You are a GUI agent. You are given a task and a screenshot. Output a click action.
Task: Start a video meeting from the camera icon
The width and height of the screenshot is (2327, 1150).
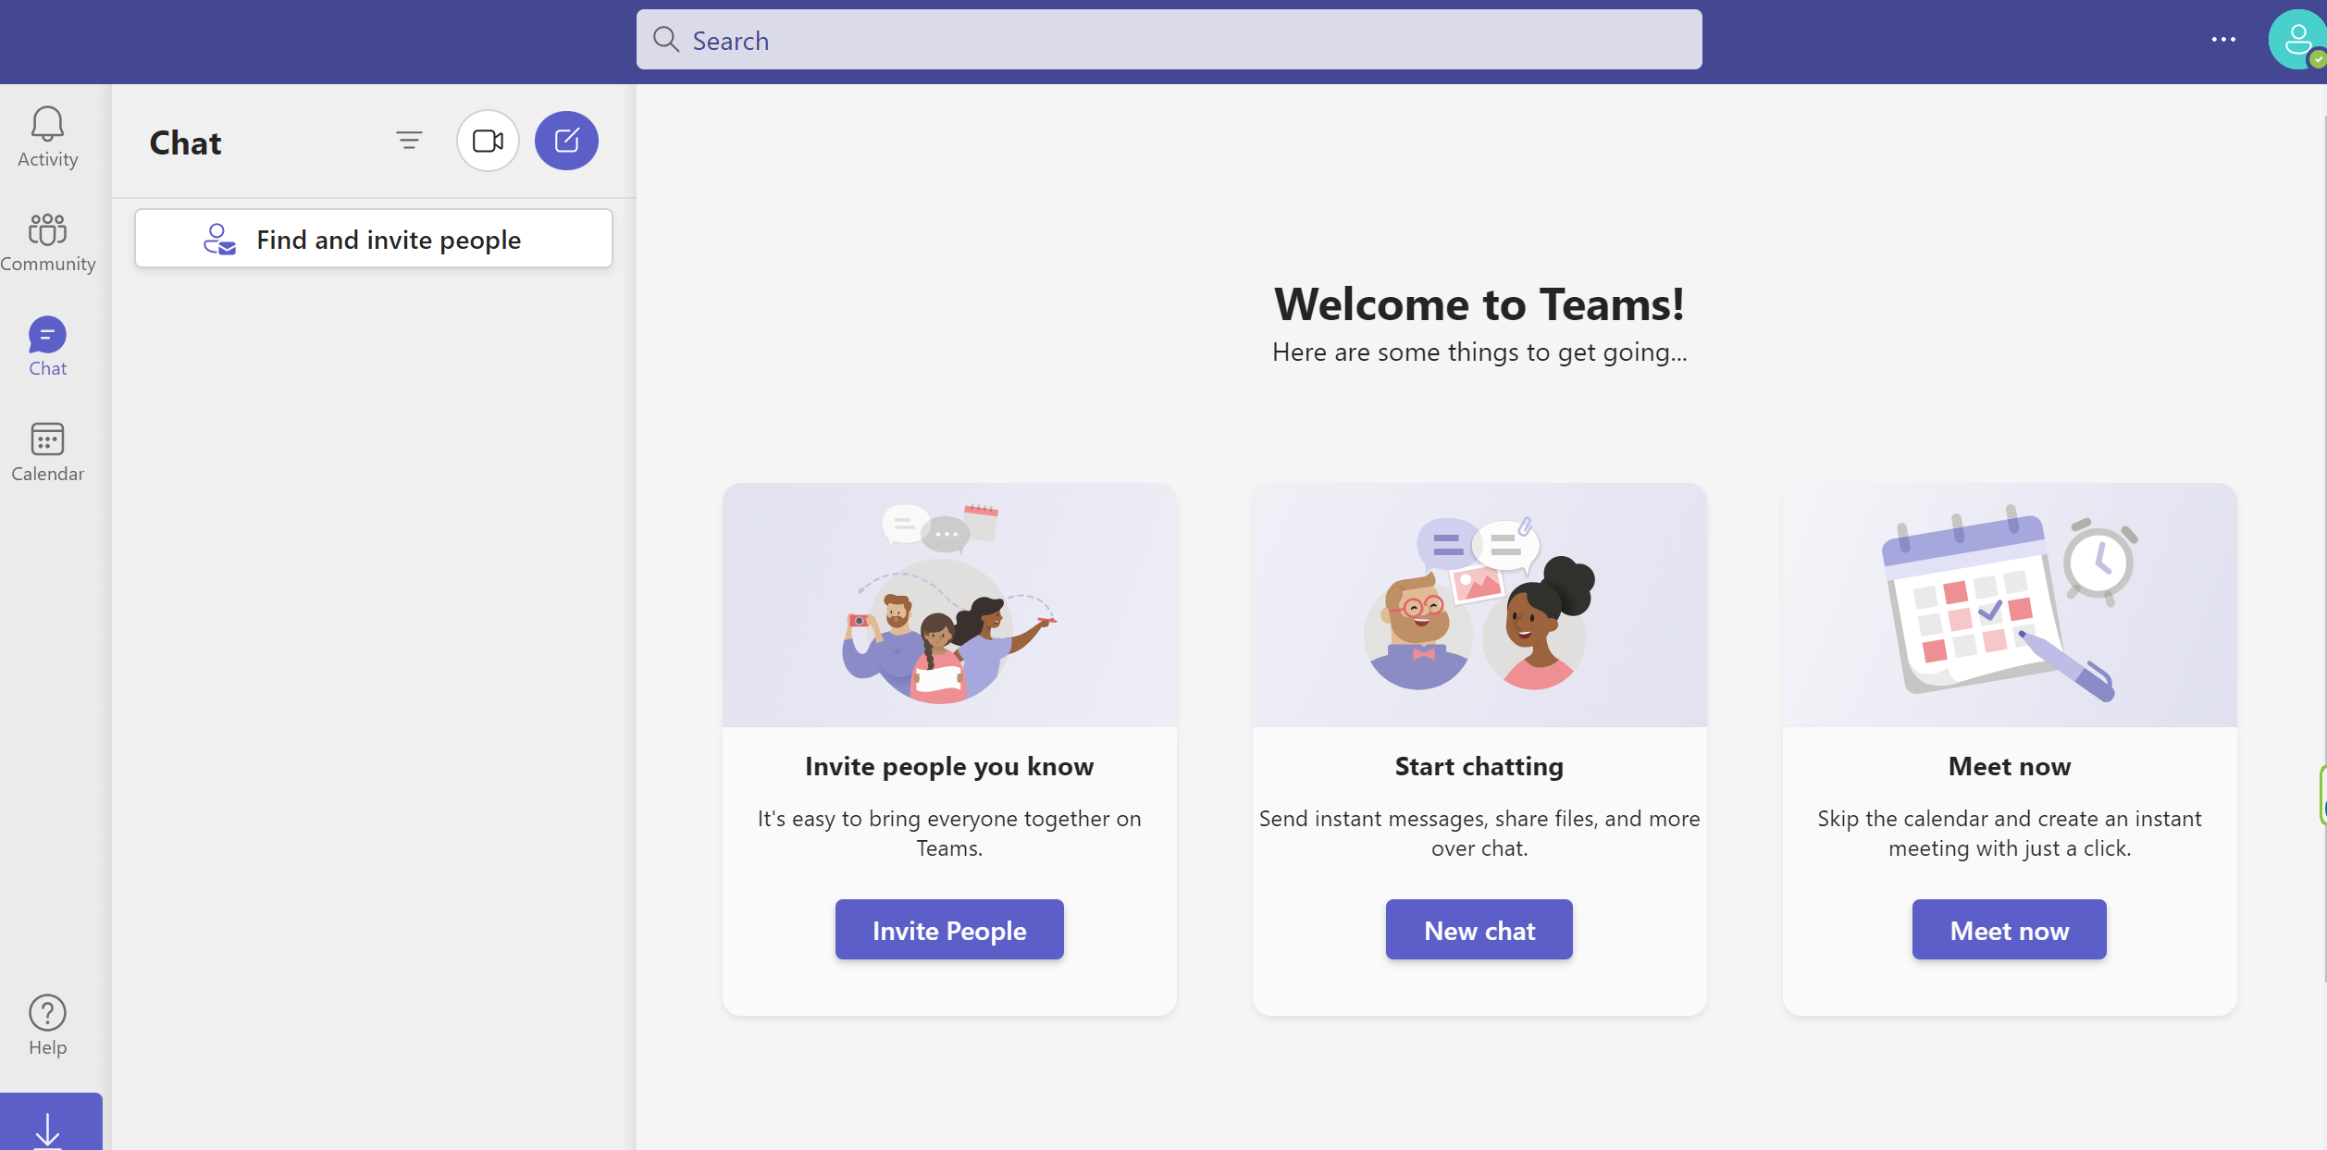point(488,141)
